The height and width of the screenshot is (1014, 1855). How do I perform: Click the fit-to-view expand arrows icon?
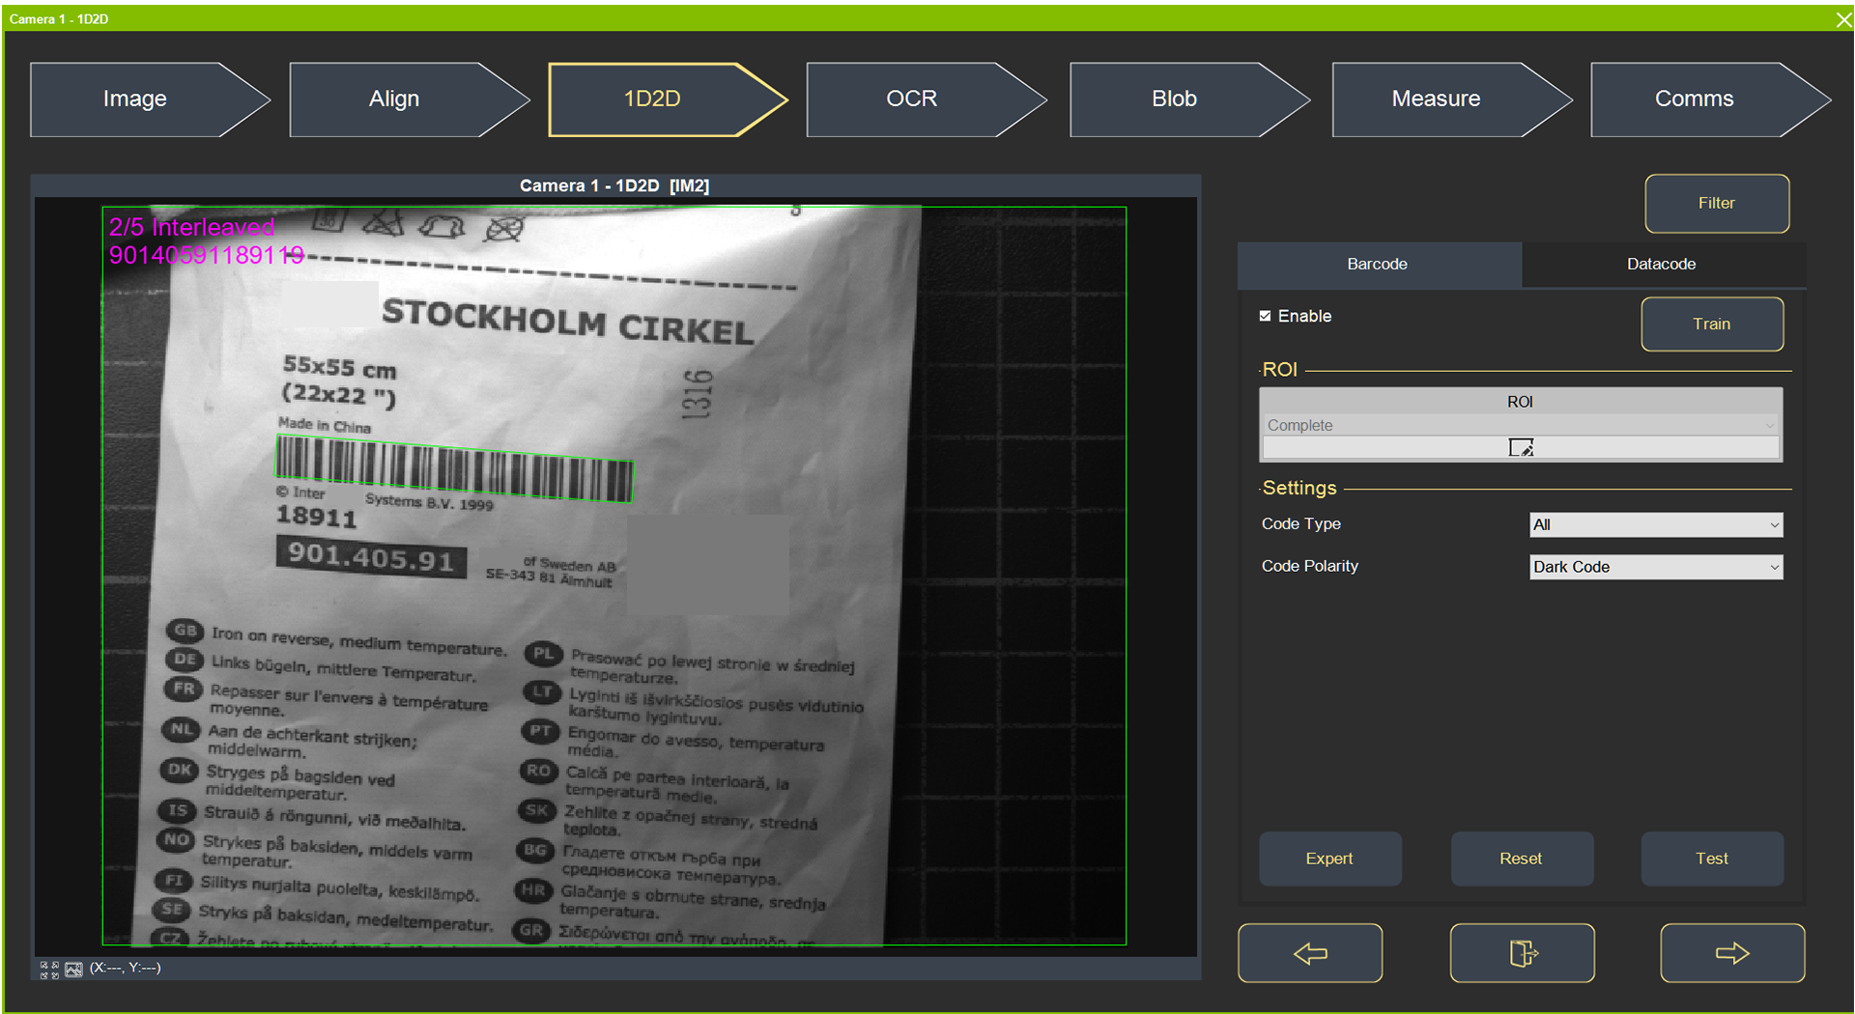click(49, 970)
